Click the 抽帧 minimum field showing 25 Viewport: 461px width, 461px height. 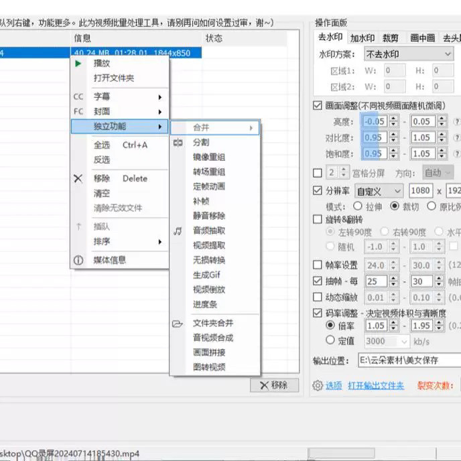376,281
